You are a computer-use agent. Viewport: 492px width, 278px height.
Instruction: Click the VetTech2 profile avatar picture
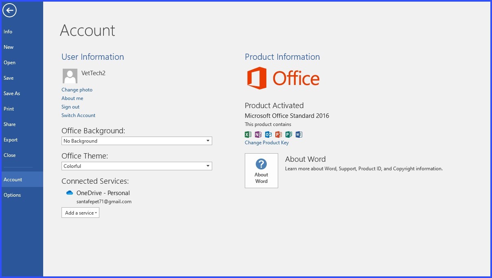click(70, 76)
